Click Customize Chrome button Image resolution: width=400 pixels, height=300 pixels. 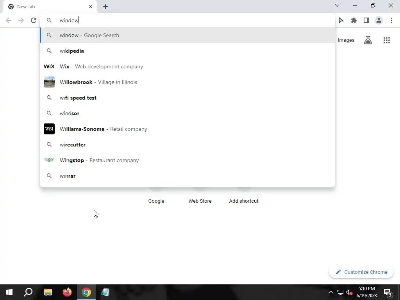point(361,272)
